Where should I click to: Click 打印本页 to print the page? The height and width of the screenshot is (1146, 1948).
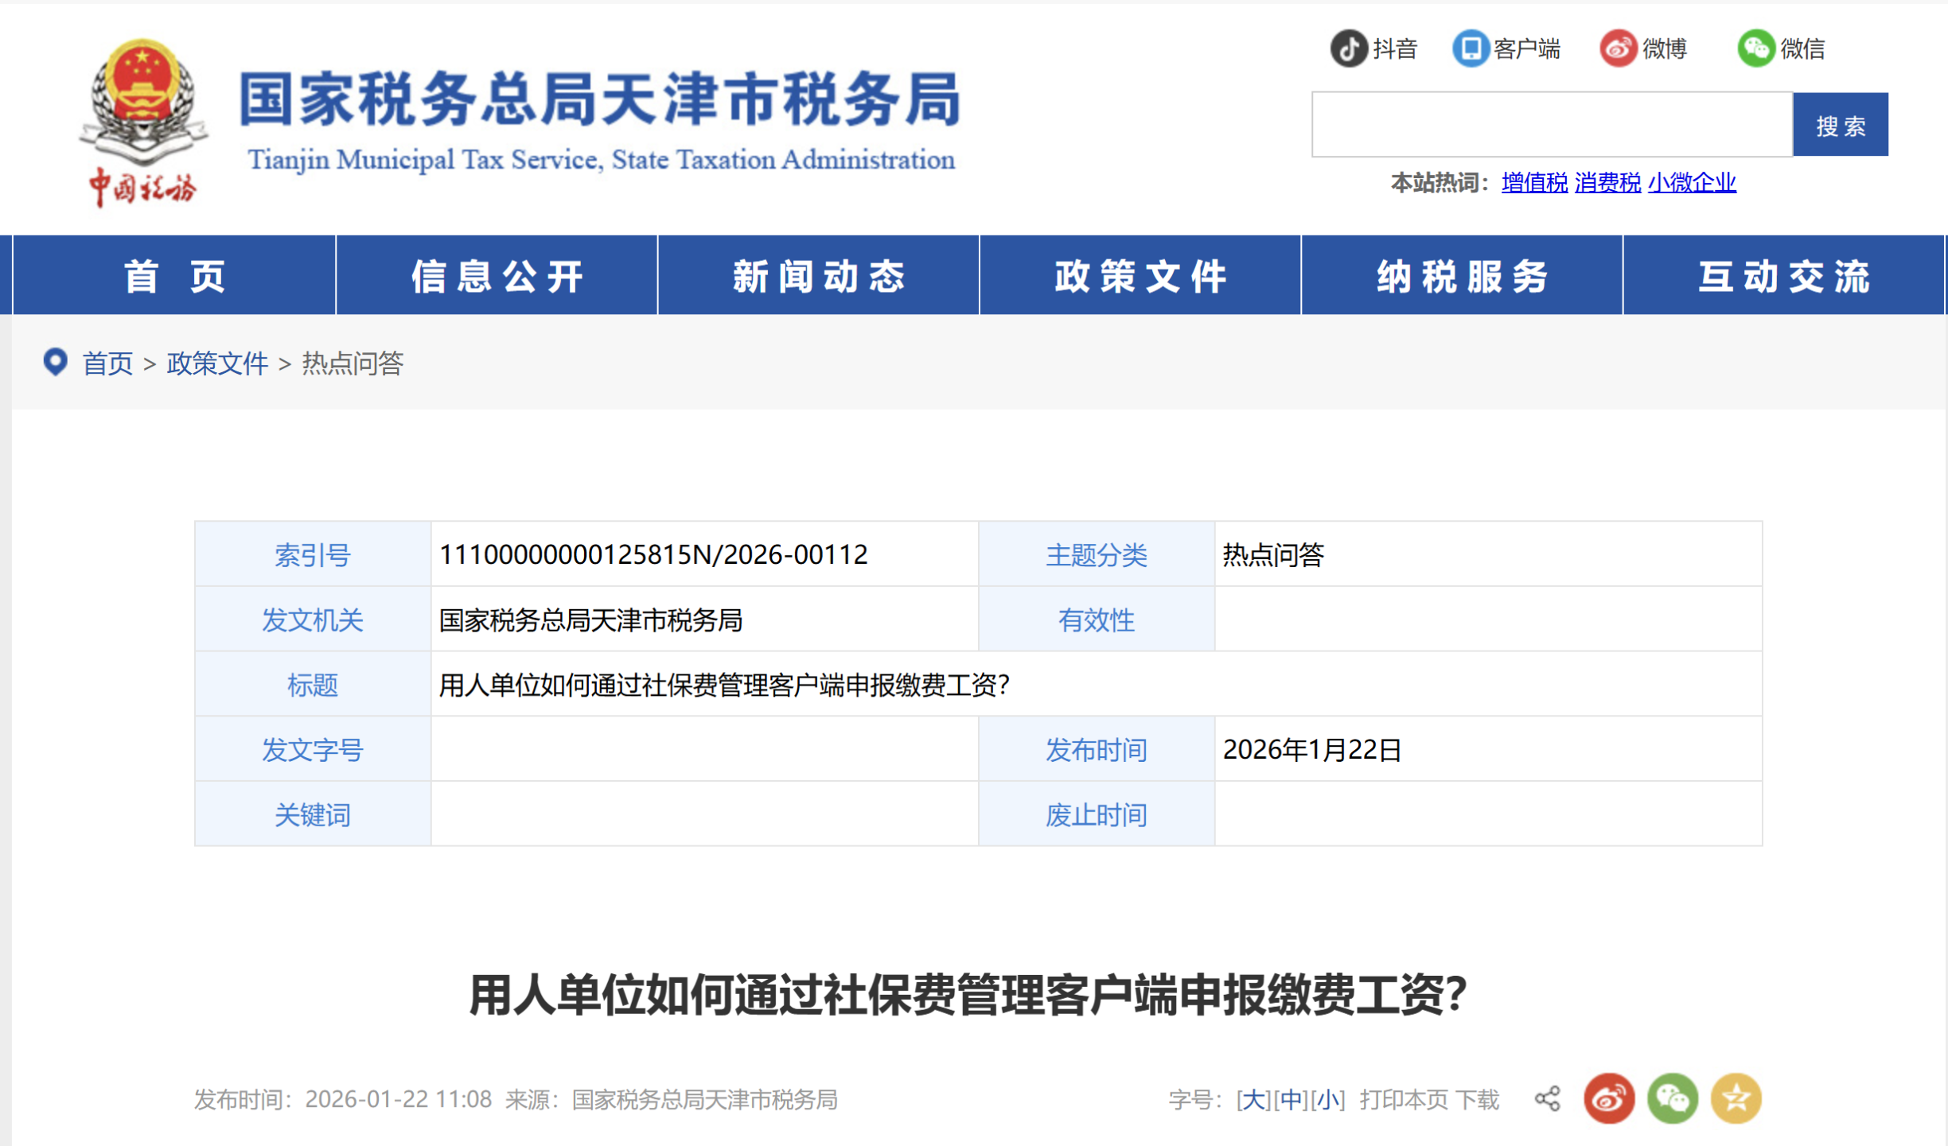(1404, 1100)
